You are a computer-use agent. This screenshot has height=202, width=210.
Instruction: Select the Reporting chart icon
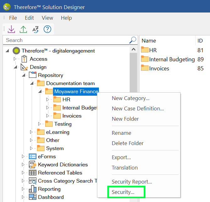(x=32, y=189)
